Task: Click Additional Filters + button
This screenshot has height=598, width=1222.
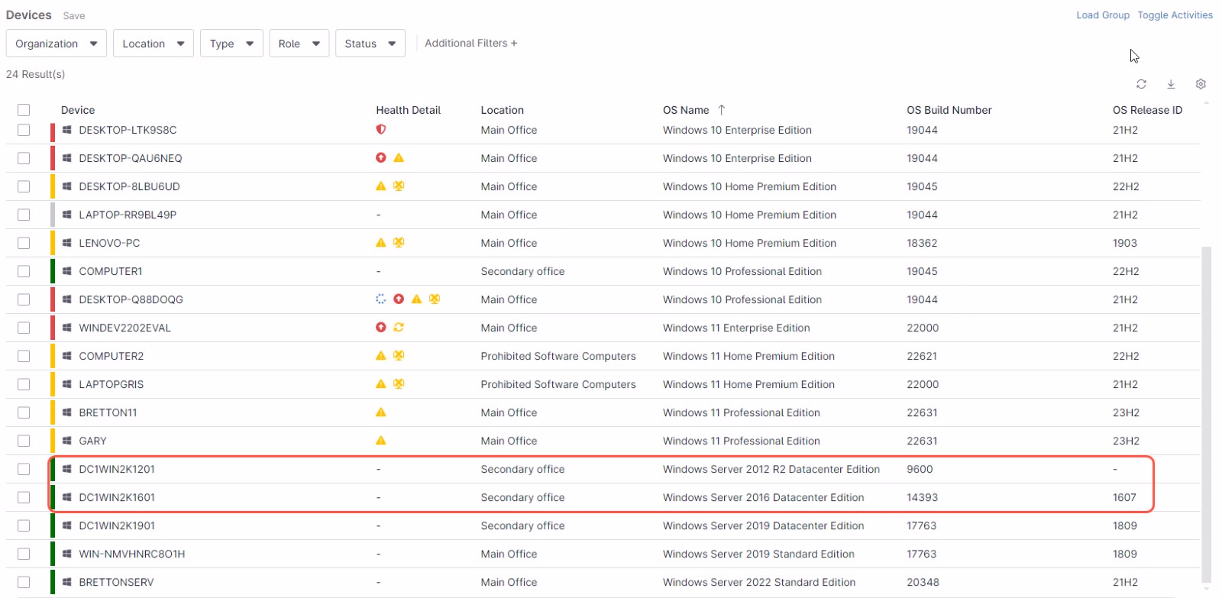Action: [x=470, y=44]
